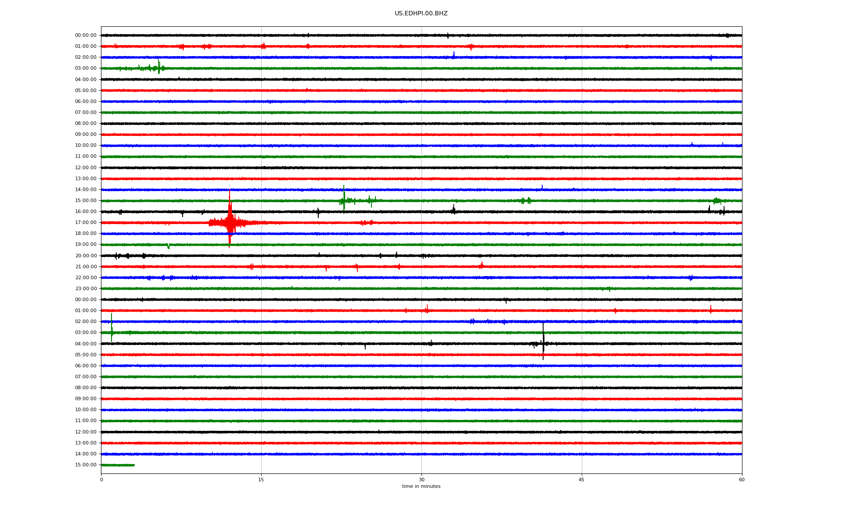Click the US.EDHPI.00.BHZ plot title

pos(421,14)
